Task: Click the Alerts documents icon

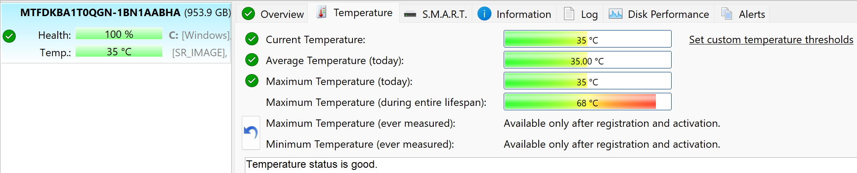Action: pyautogui.click(x=726, y=14)
